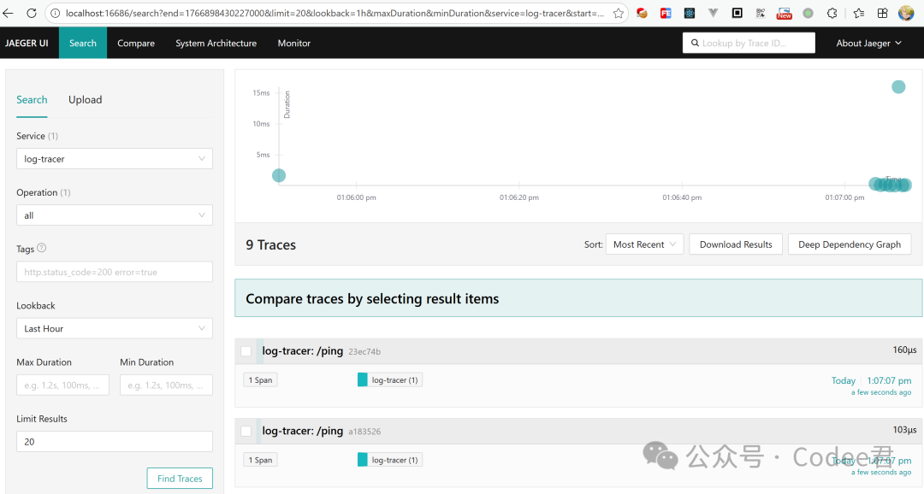Click the 1:07:07 pm time of trace 23ec74b
The image size is (924, 494).
(889, 380)
